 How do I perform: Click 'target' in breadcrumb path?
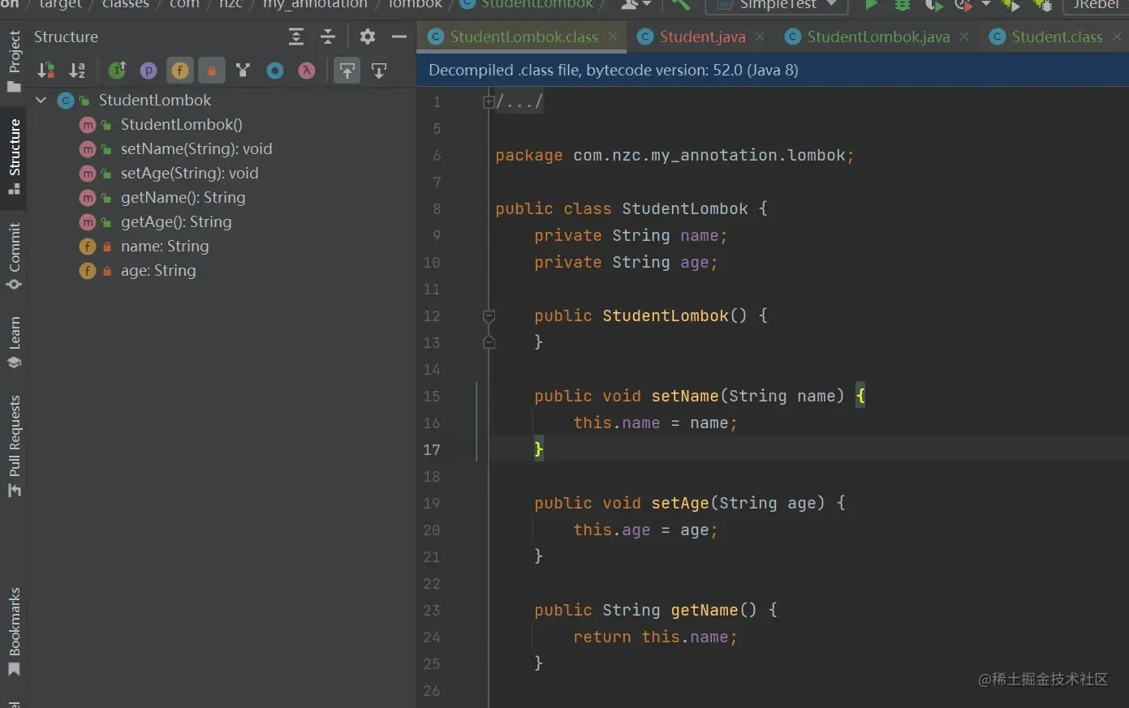click(x=61, y=5)
